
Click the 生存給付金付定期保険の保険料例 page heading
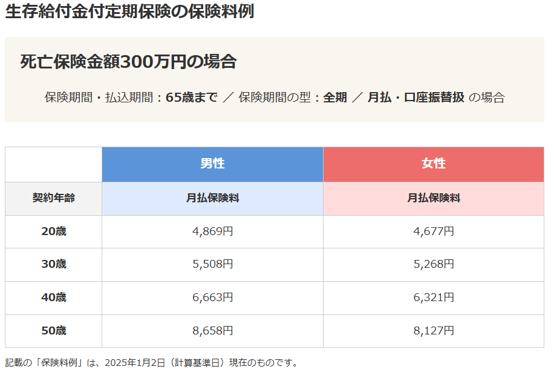coord(129,12)
